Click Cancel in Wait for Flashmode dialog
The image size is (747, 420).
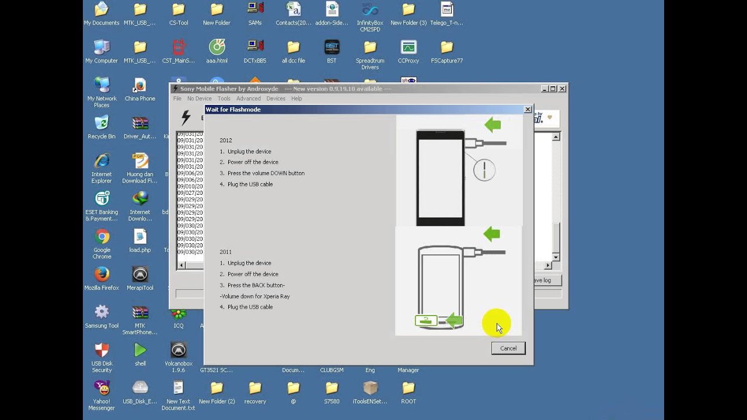pyautogui.click(x=508, y=348)
